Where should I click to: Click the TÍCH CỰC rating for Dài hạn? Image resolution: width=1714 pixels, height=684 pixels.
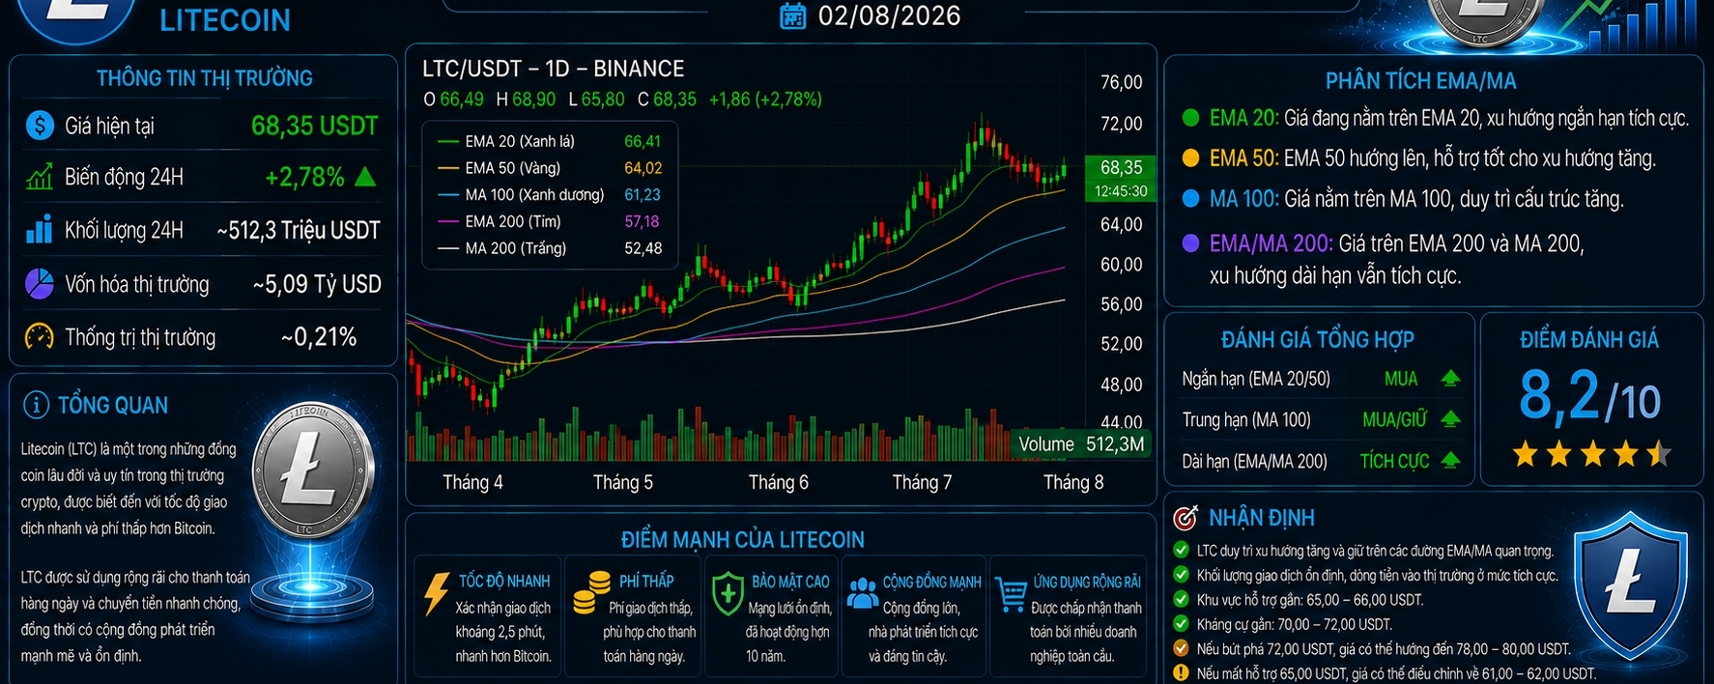coord(1394,461)
